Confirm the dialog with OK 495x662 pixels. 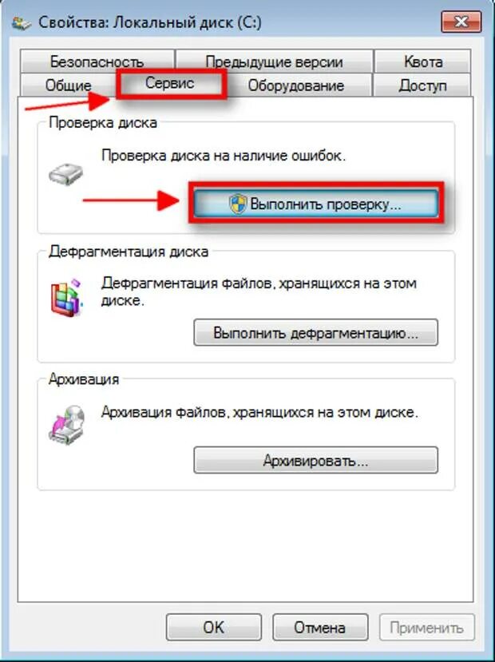(x=213, y=628)
